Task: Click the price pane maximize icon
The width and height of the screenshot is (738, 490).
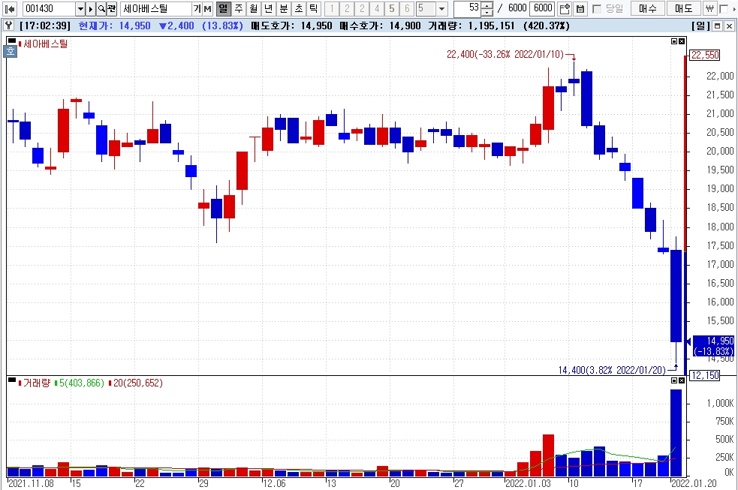Action: pyautogui.click(x=674, y=41)
